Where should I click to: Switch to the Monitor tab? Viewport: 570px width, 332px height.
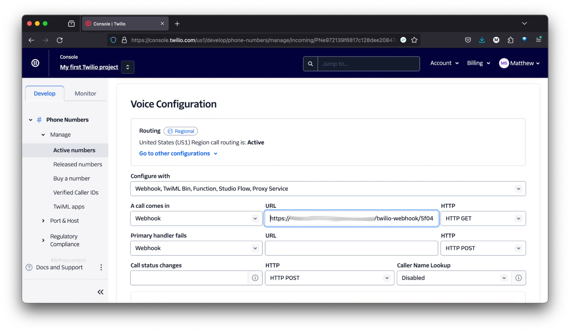(85, 93)
